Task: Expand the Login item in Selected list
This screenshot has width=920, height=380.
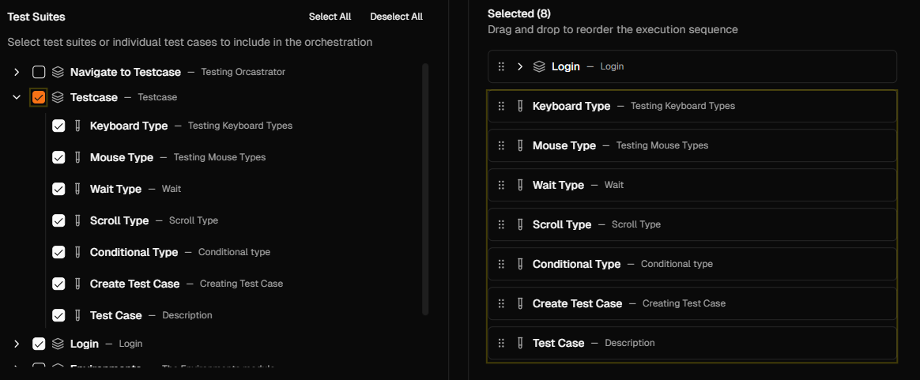Action: (520, 67)
